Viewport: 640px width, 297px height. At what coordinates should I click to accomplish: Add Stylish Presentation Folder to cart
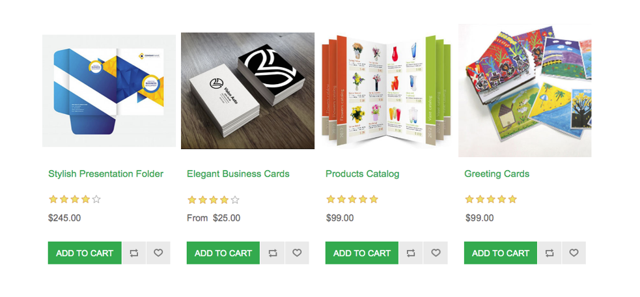pos(85,253)
